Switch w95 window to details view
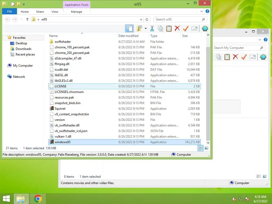 pyautogui.click(x=201, y=148)
